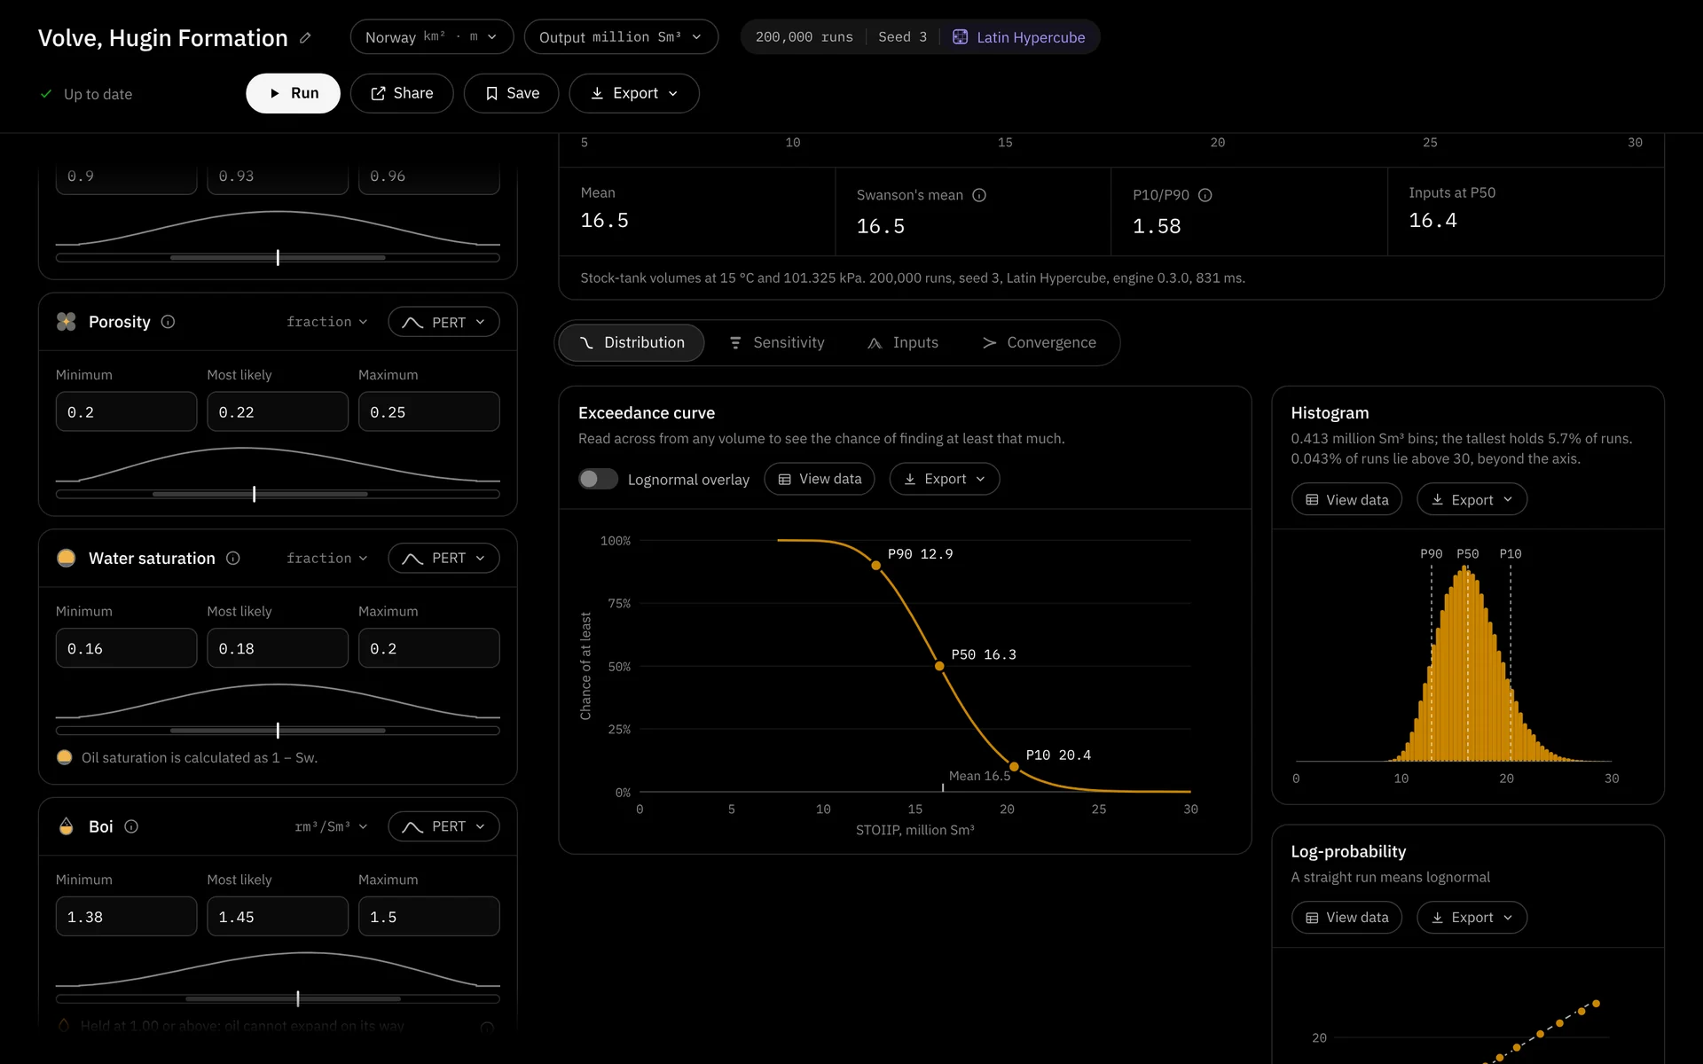Export the Log-probability chart

point(1472,917)
